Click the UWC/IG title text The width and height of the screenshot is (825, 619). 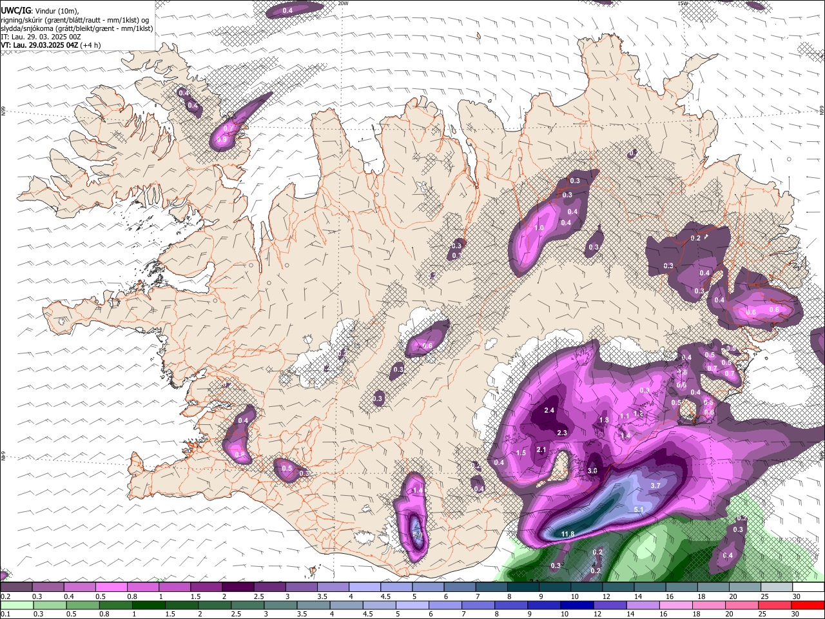(15, 10)
